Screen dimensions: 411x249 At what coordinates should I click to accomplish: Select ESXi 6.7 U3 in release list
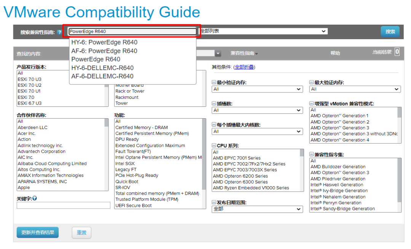click(30, 103)
